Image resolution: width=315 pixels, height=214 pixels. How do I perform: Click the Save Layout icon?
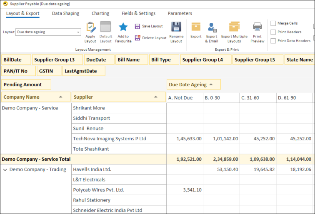137,26
